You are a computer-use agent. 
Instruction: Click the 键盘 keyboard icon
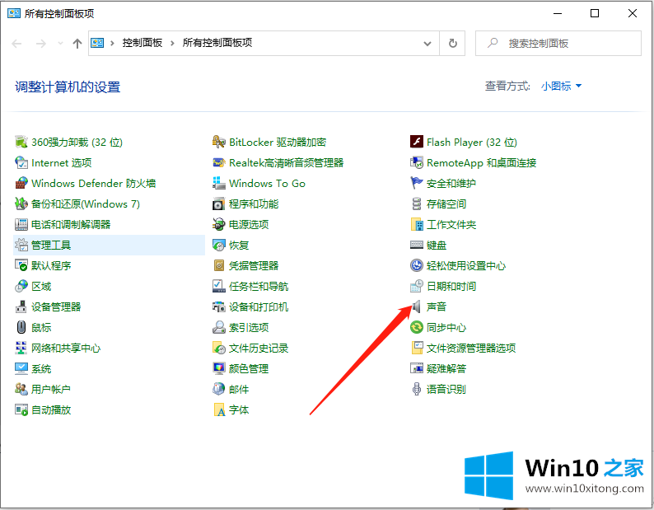coord(417,245)
